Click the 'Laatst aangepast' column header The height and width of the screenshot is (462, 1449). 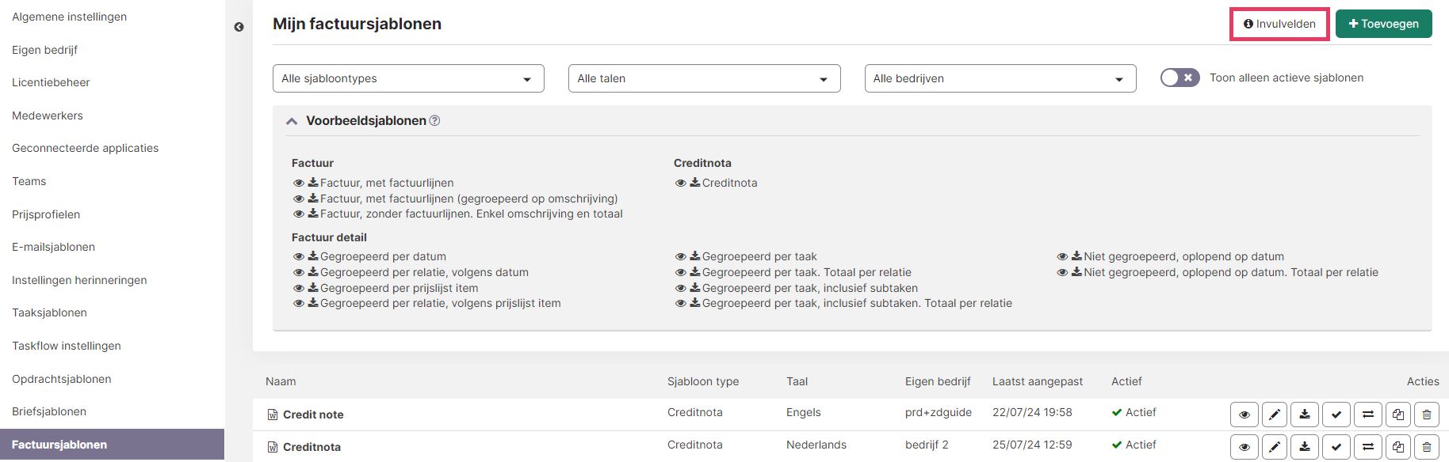coord(1038,381)
